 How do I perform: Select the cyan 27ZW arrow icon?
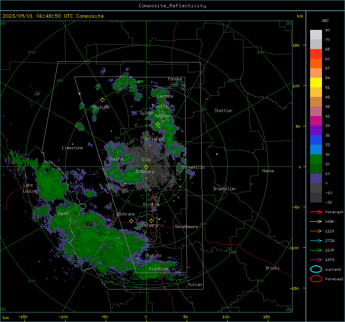pyautogui.click(x=316, y=241)
